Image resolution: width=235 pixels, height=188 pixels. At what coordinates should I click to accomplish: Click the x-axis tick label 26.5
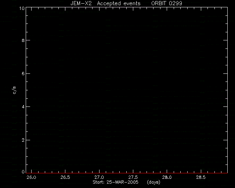65,177
